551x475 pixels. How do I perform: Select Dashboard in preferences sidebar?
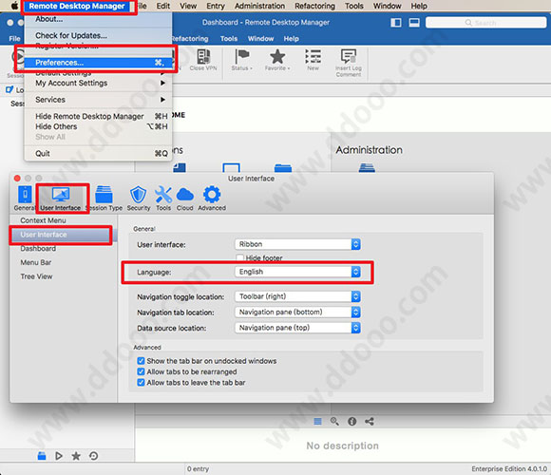click(38, 249)
